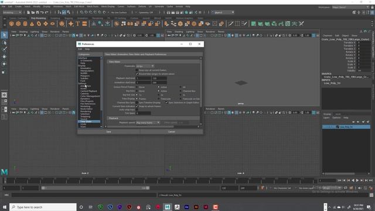375x211 pixels.
Task: Click Cancel in Preferences dialog
Action: coord(172,131)
